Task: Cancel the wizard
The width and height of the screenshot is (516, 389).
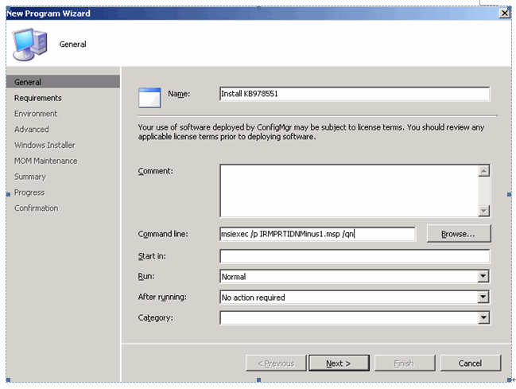Action: [471, 364]
